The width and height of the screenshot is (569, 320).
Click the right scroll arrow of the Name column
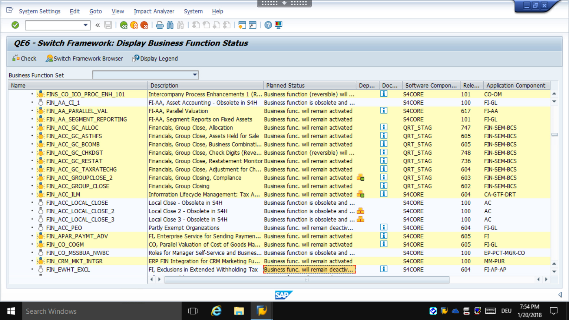coord(159,280)
